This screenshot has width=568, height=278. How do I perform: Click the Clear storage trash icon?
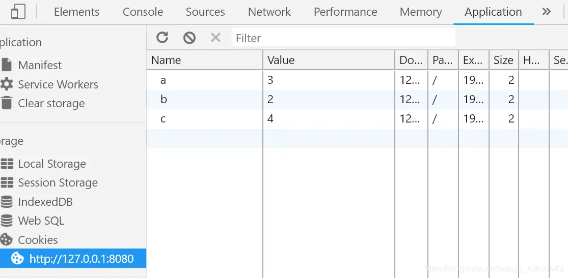coord(7,103)
